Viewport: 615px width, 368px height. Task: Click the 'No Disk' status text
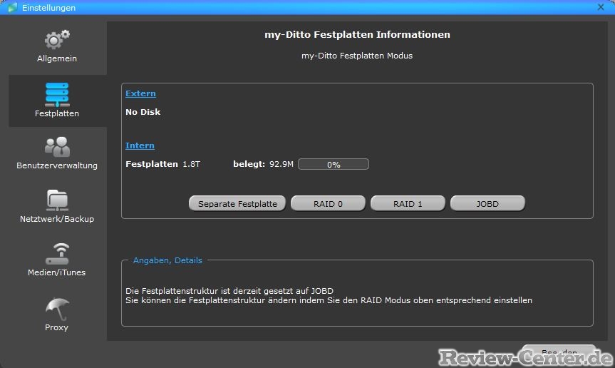coord(143,112)
